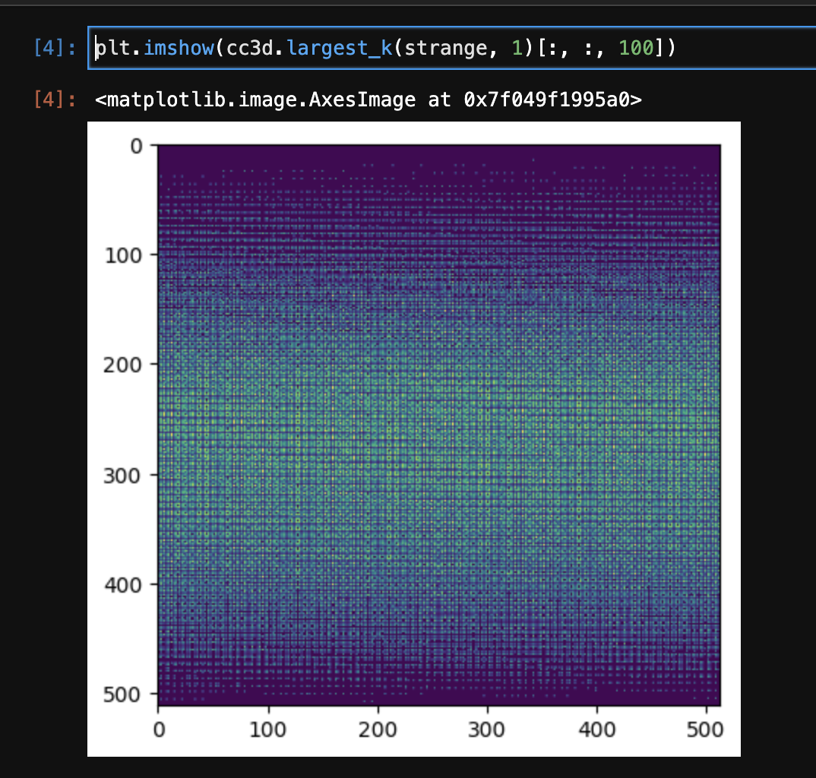Screen dimensions: 816x778
Task: Click the largest_k function call
Action: 340,47
